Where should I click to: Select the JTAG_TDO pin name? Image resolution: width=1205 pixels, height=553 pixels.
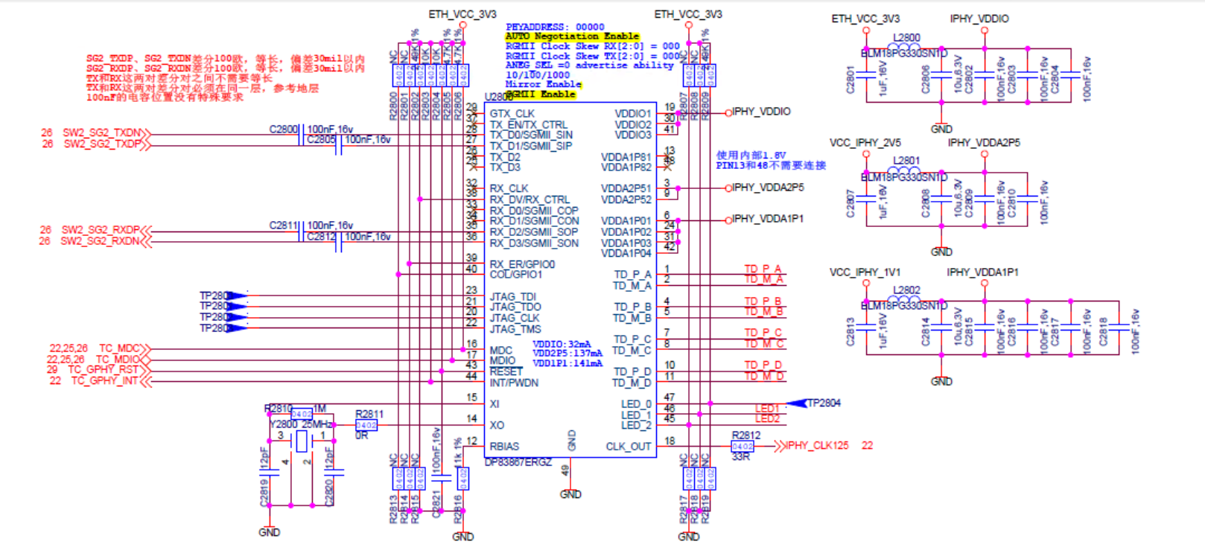tap(515, 307)
